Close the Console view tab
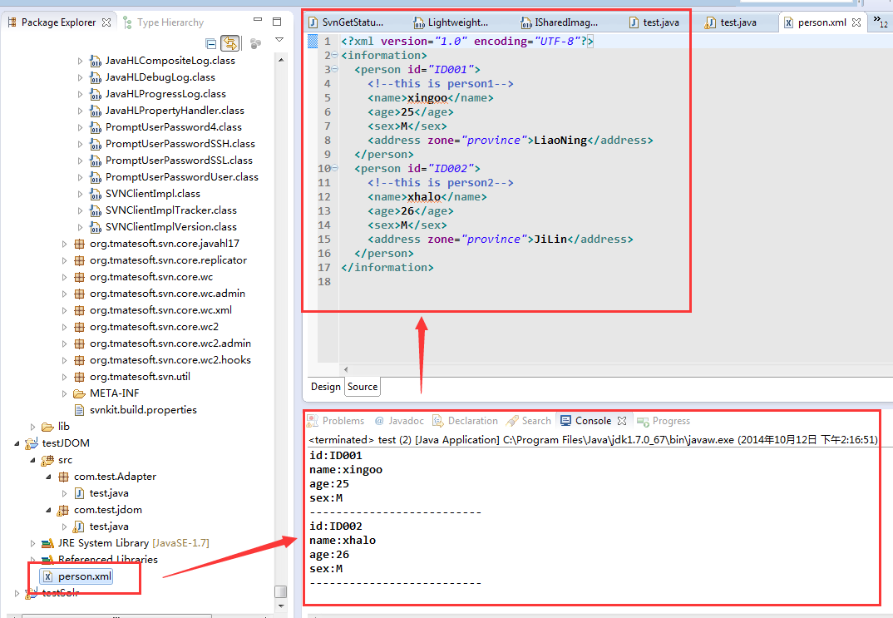893x618 pixels. coord(622,421)
